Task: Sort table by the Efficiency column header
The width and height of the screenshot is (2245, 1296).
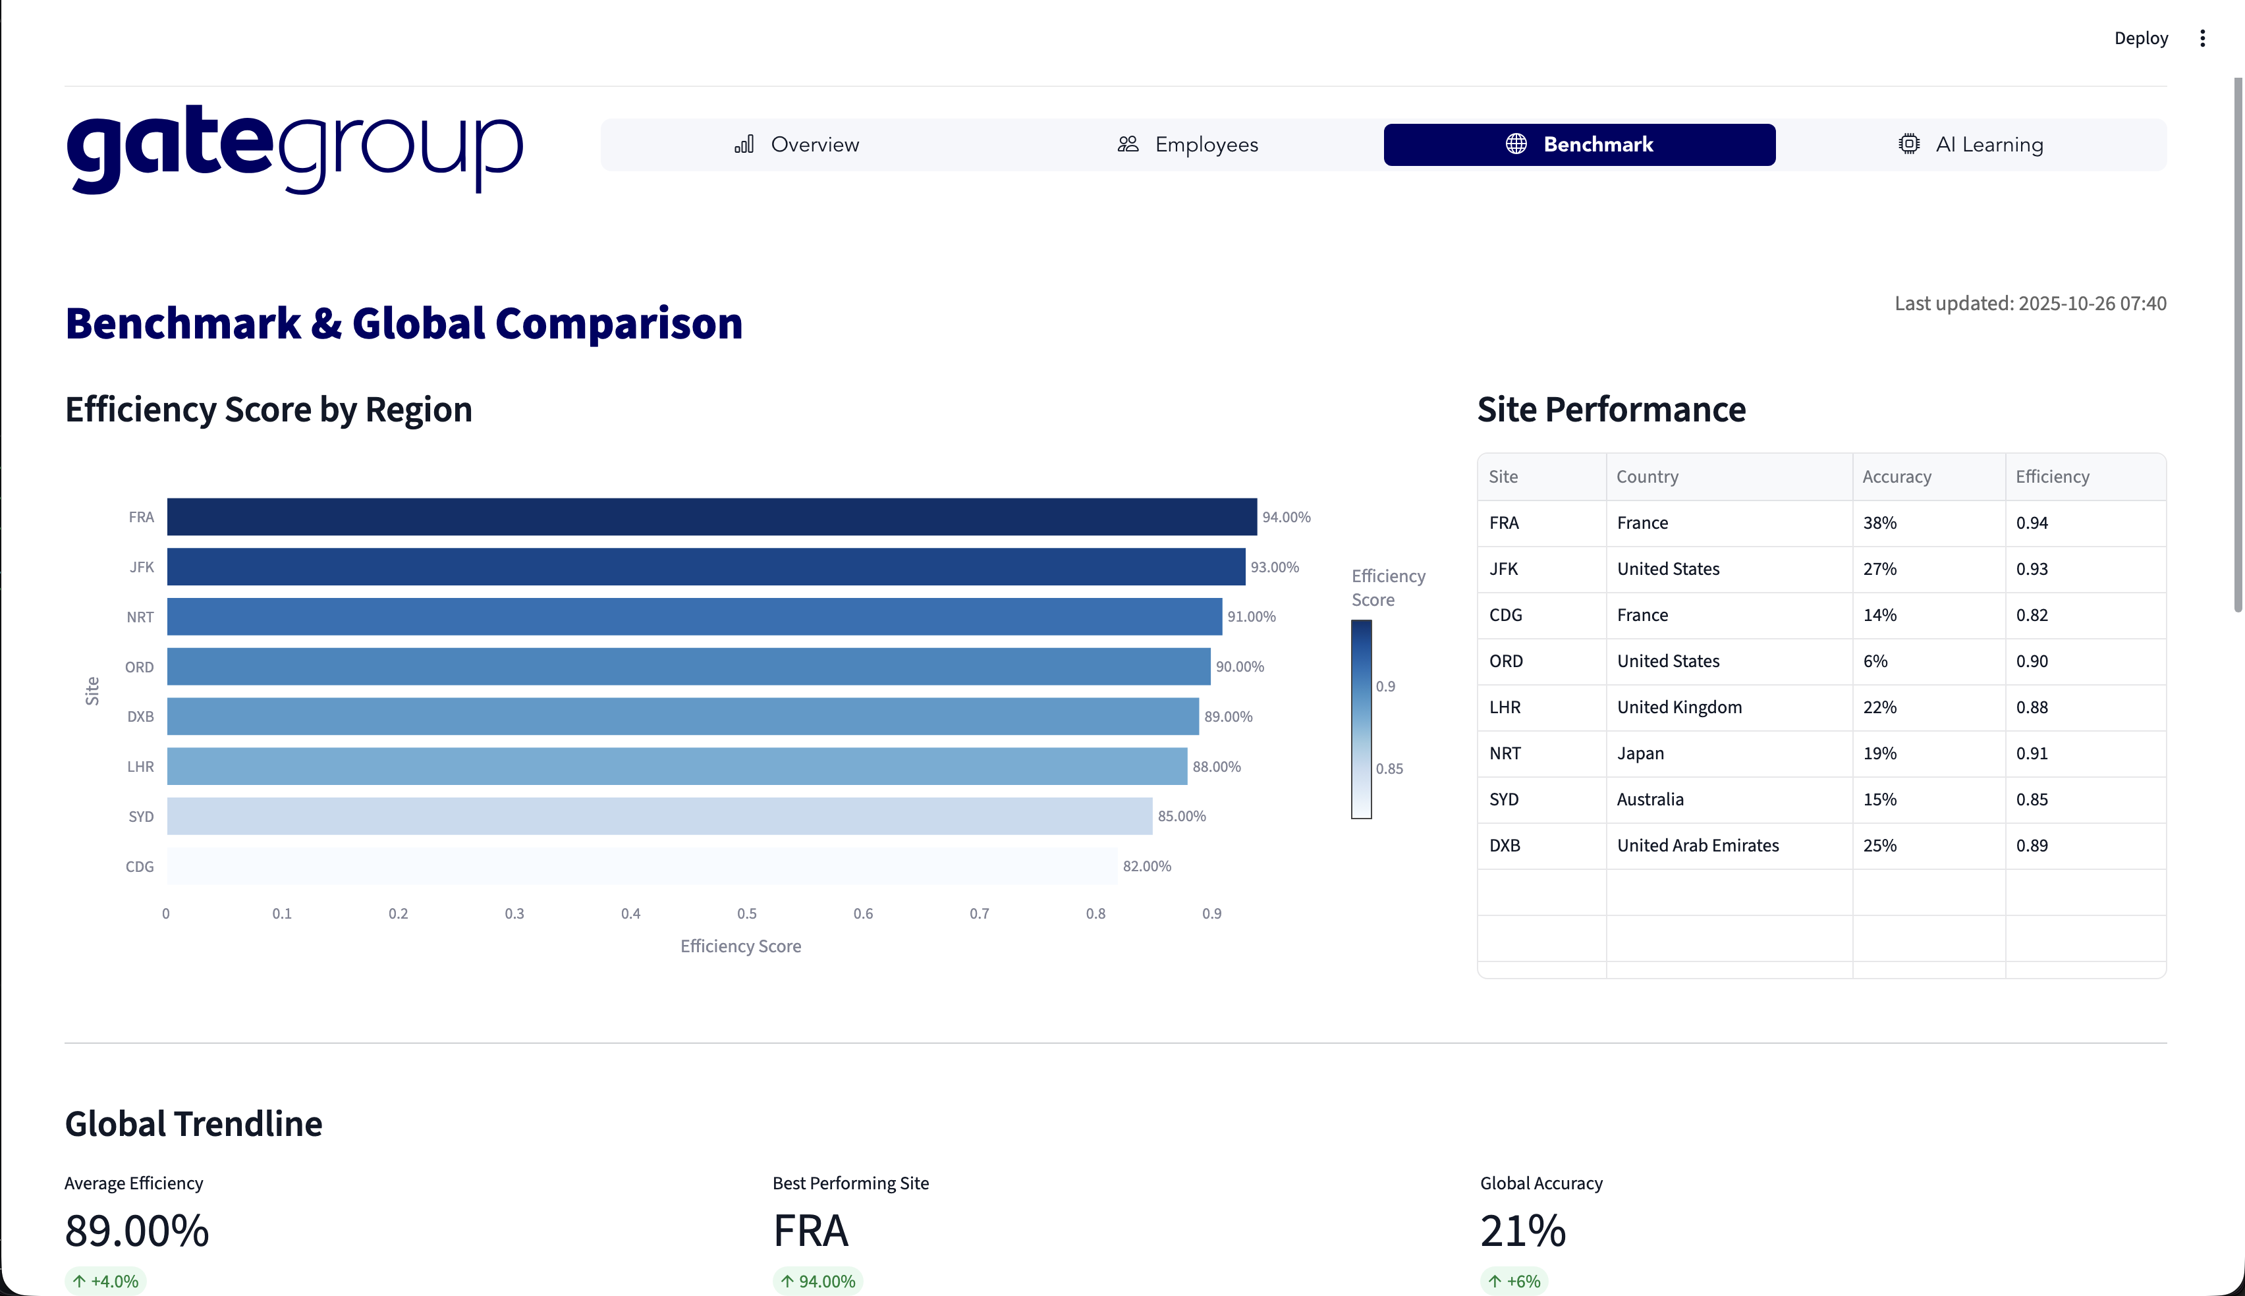Action: (2052, 476)
